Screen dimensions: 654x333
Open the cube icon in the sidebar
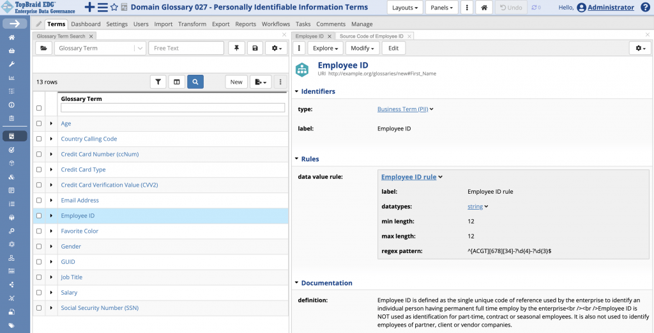click(11, 163)
